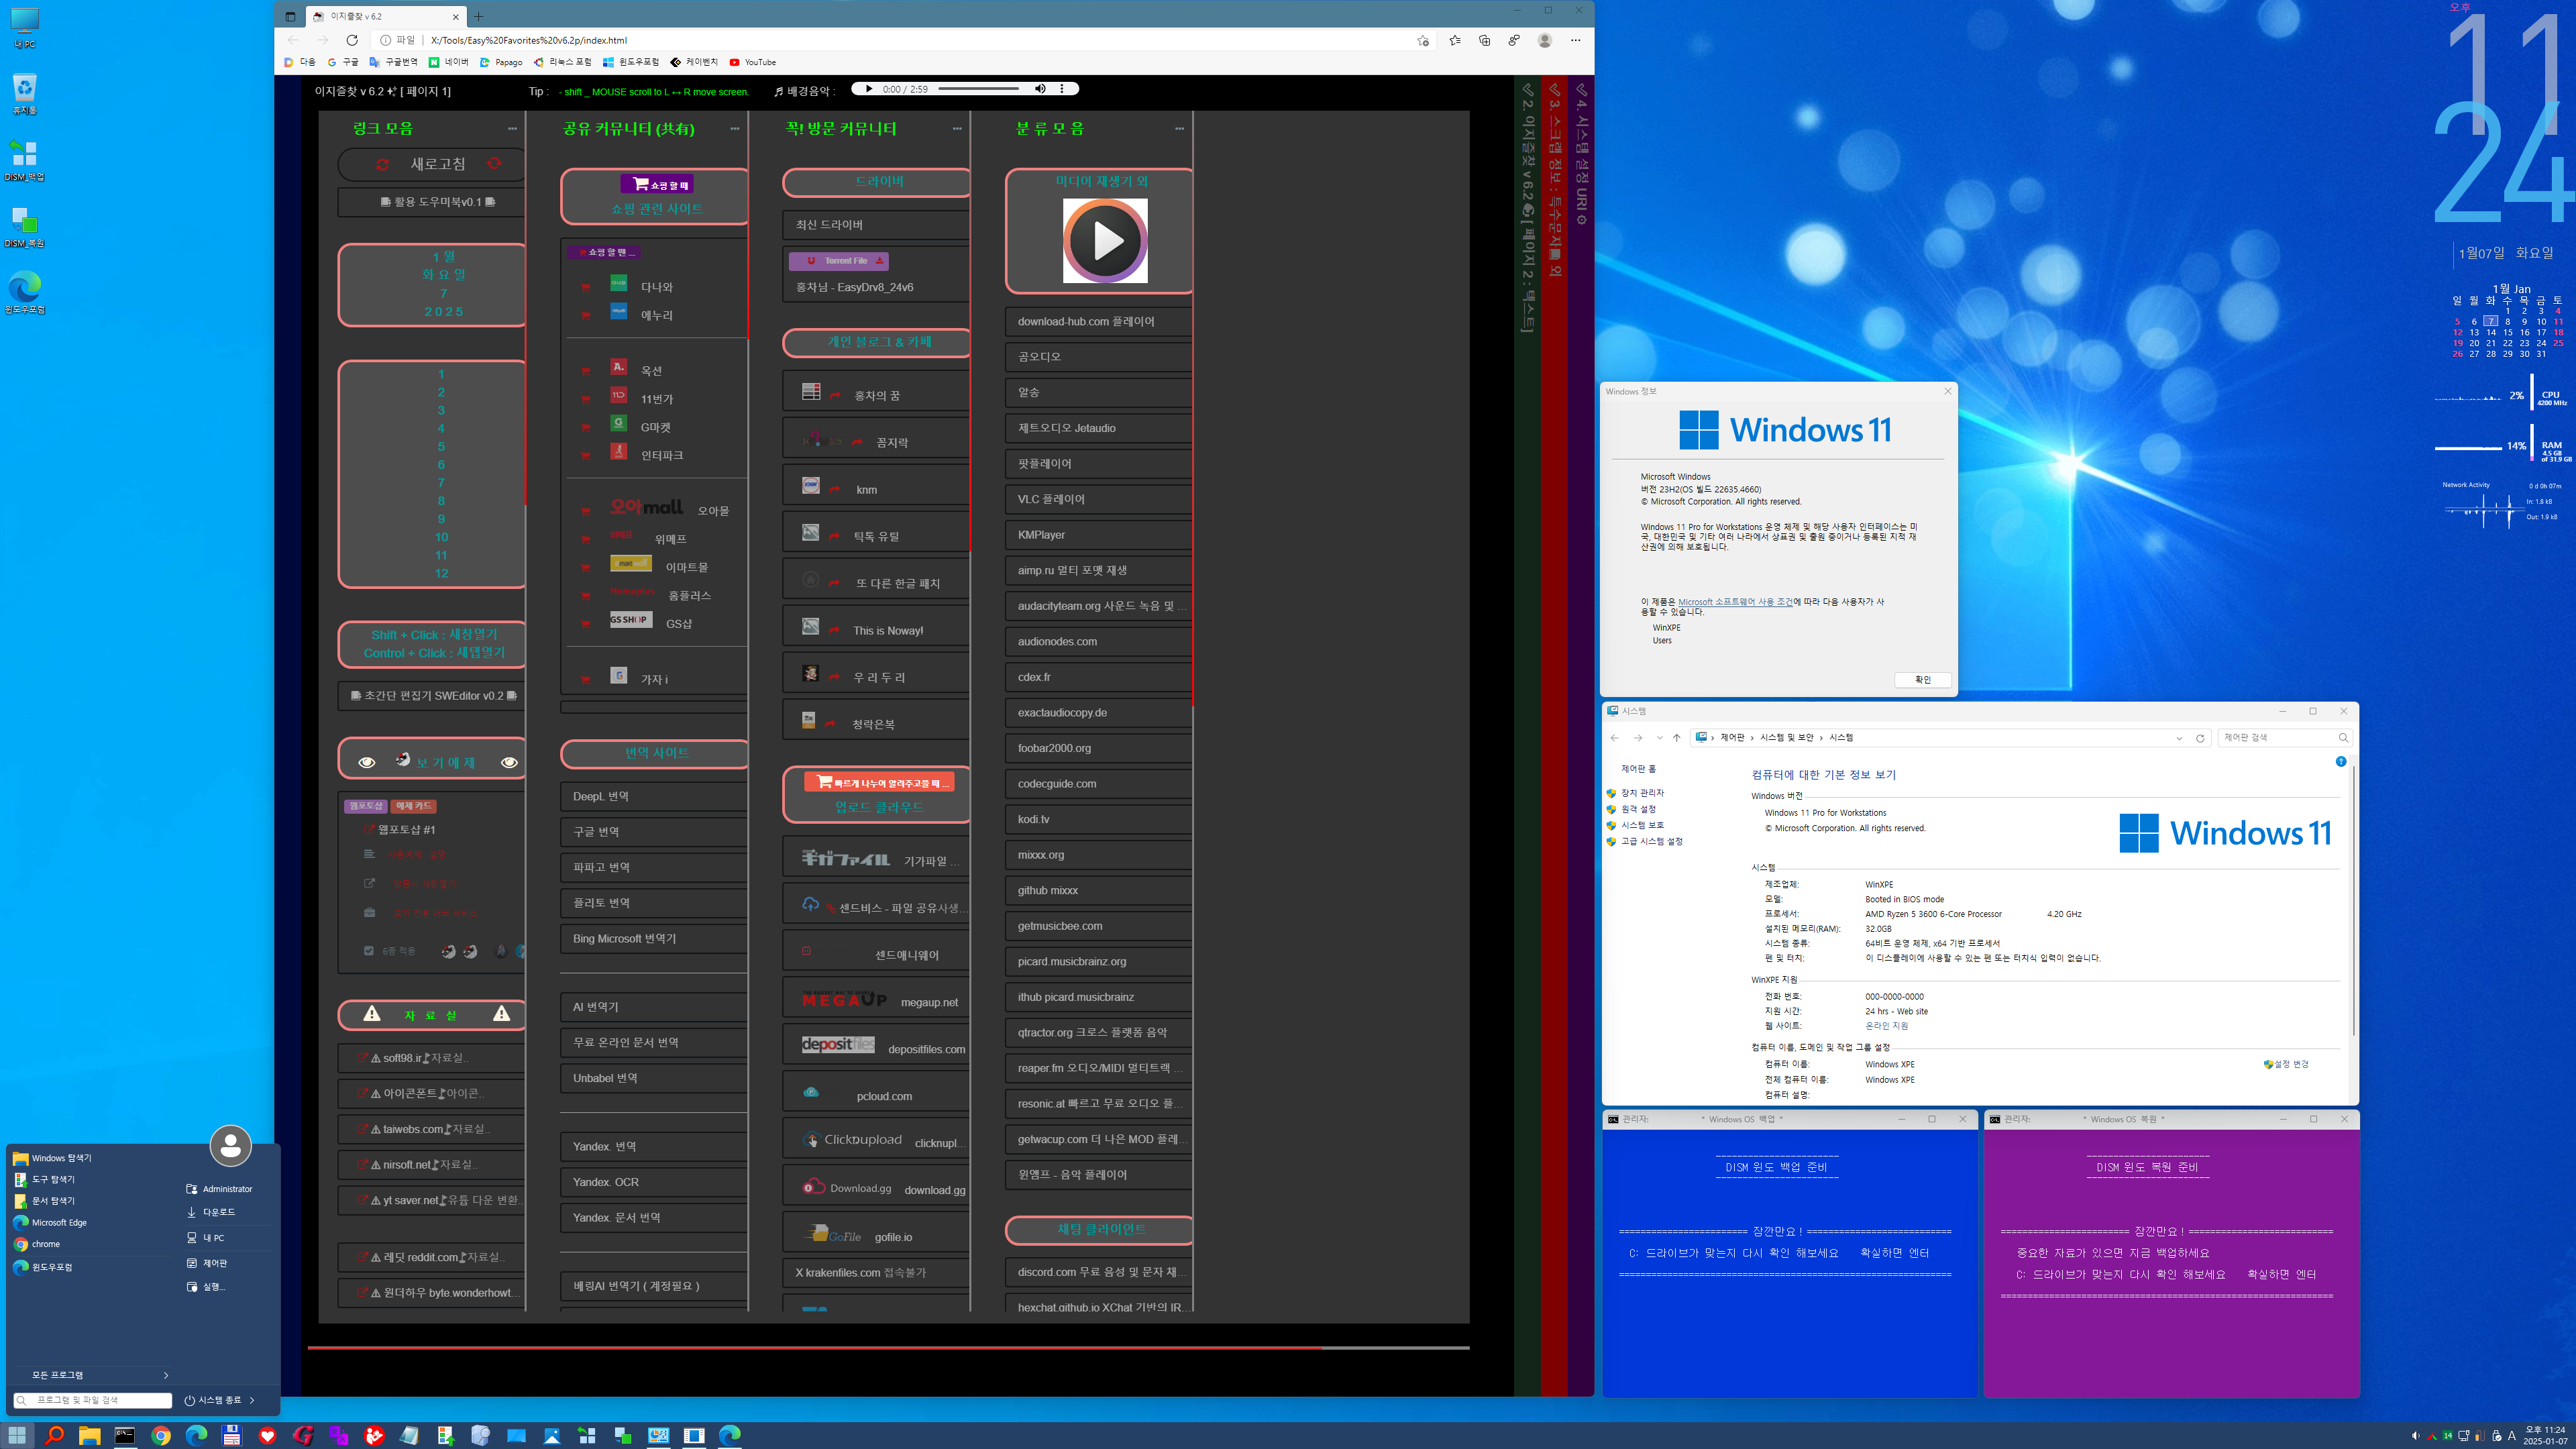Open the Papago bookmark
Screen dimensions: 2576x1449
(x=501, y=62)
